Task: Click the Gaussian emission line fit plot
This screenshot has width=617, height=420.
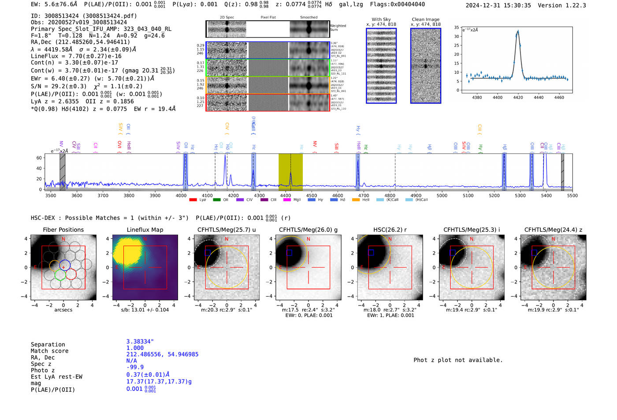Action: point(517,60)
